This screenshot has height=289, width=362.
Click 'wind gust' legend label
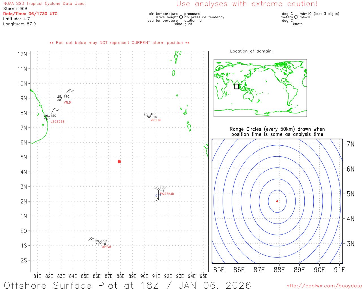coord(183,24)
